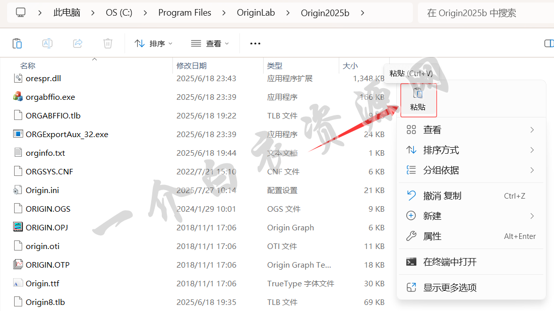Click the date 2022/7/21 15:10
The width and height of the screenshot is (554, 311).
coord(206,171)
